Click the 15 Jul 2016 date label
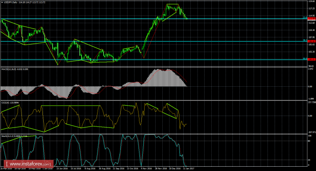The width and height of the screenshot is (316, 171). pos(76,169)
